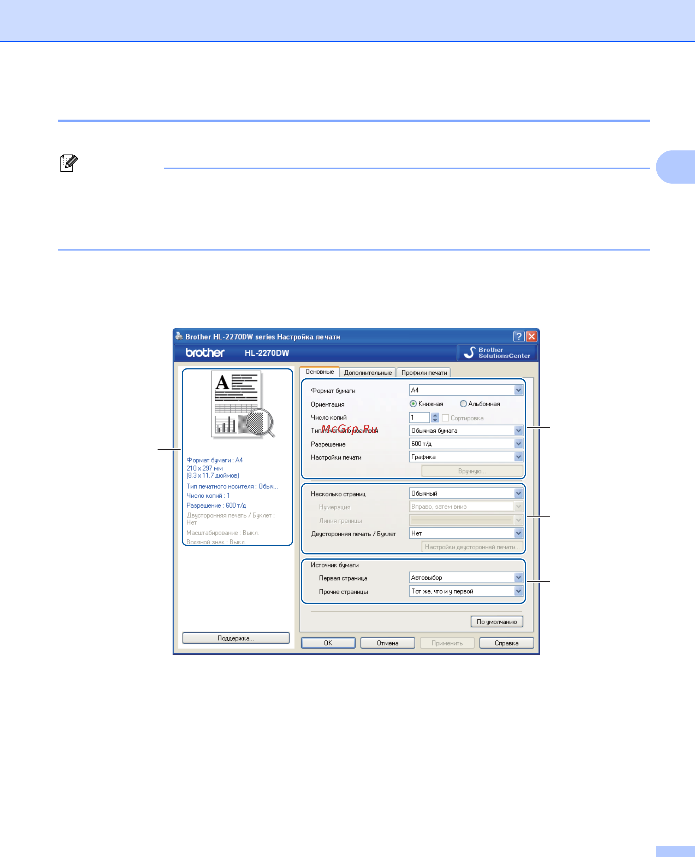Open the Нумерация dropdown
The width and height of the screenshot is (695, 857).
click(466, 506)
